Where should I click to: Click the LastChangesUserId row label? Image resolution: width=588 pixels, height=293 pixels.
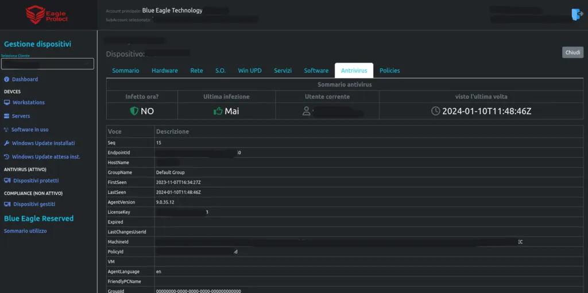click(x=127, y=232)
